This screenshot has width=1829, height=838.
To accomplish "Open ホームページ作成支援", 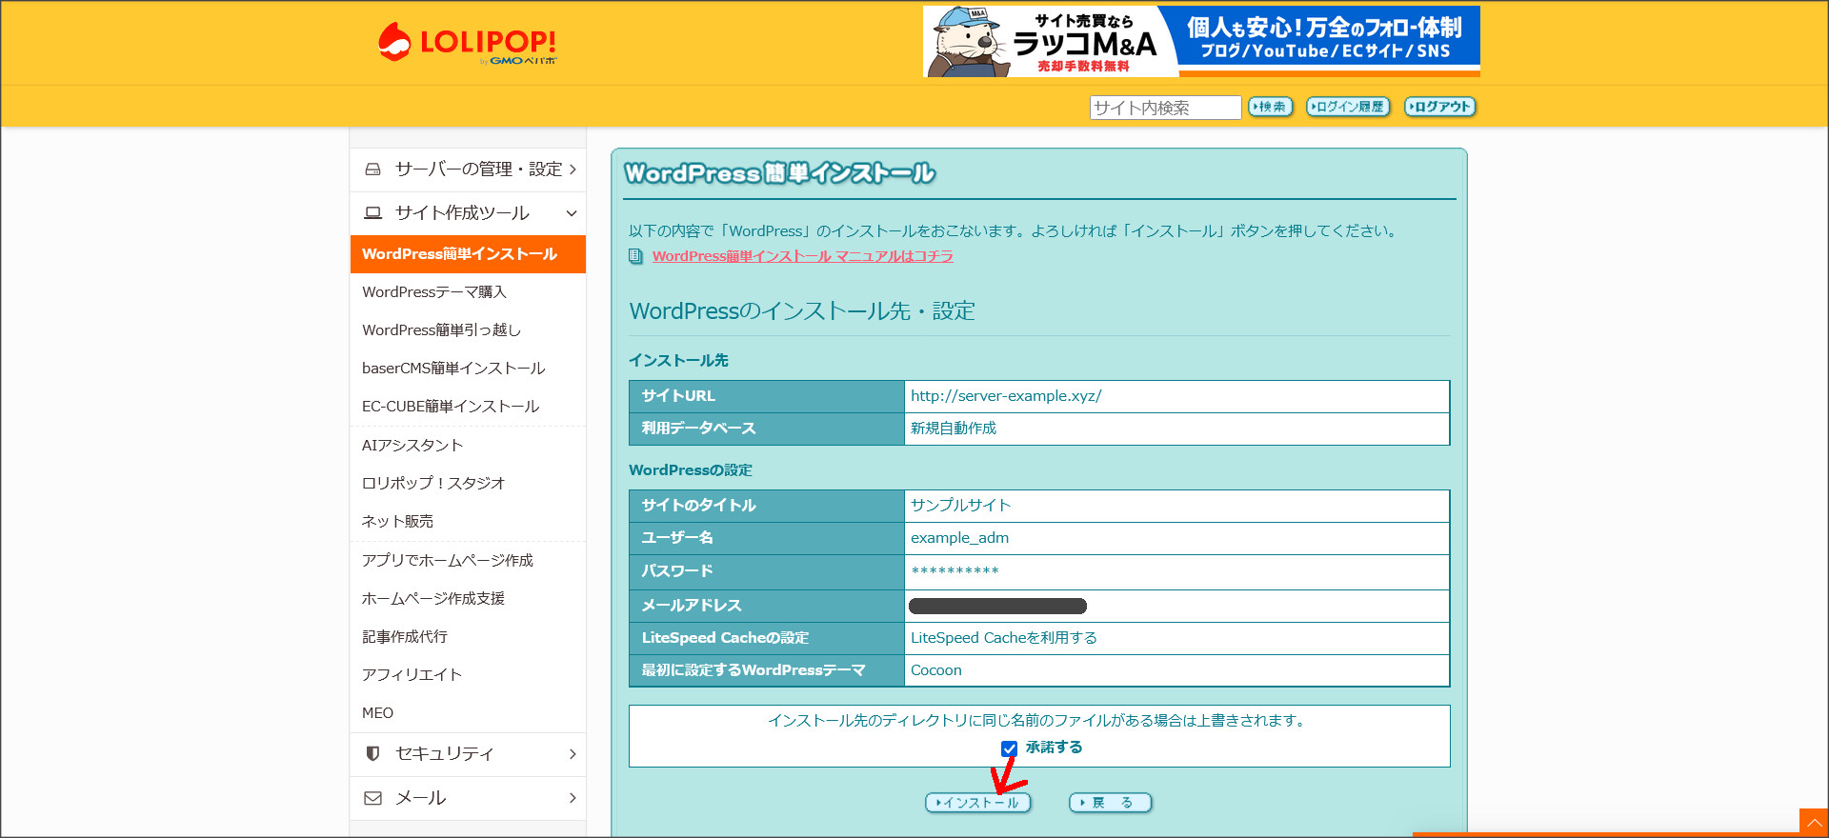I will tap(433, 599).
